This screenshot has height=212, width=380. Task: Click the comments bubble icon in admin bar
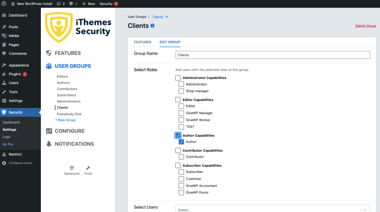point(71,4)
